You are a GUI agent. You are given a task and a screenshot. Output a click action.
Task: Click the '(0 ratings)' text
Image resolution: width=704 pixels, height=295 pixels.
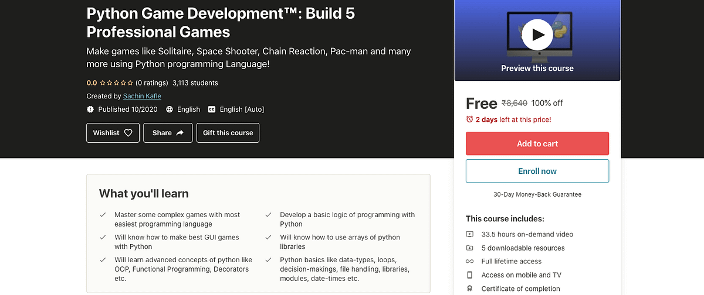tap(152, 83)
